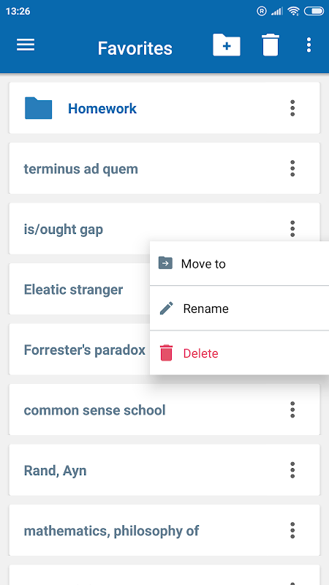
Task: Open options for is/ought gap
Action: pos(292,228)
